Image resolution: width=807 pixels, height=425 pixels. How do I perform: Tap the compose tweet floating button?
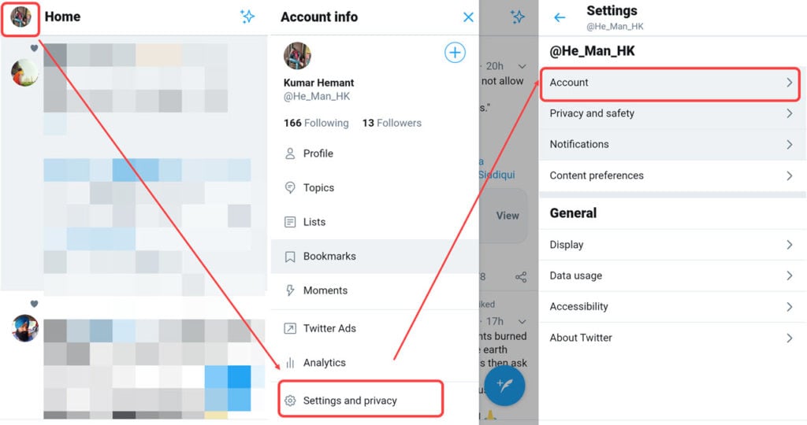click(x=504, y=386)
